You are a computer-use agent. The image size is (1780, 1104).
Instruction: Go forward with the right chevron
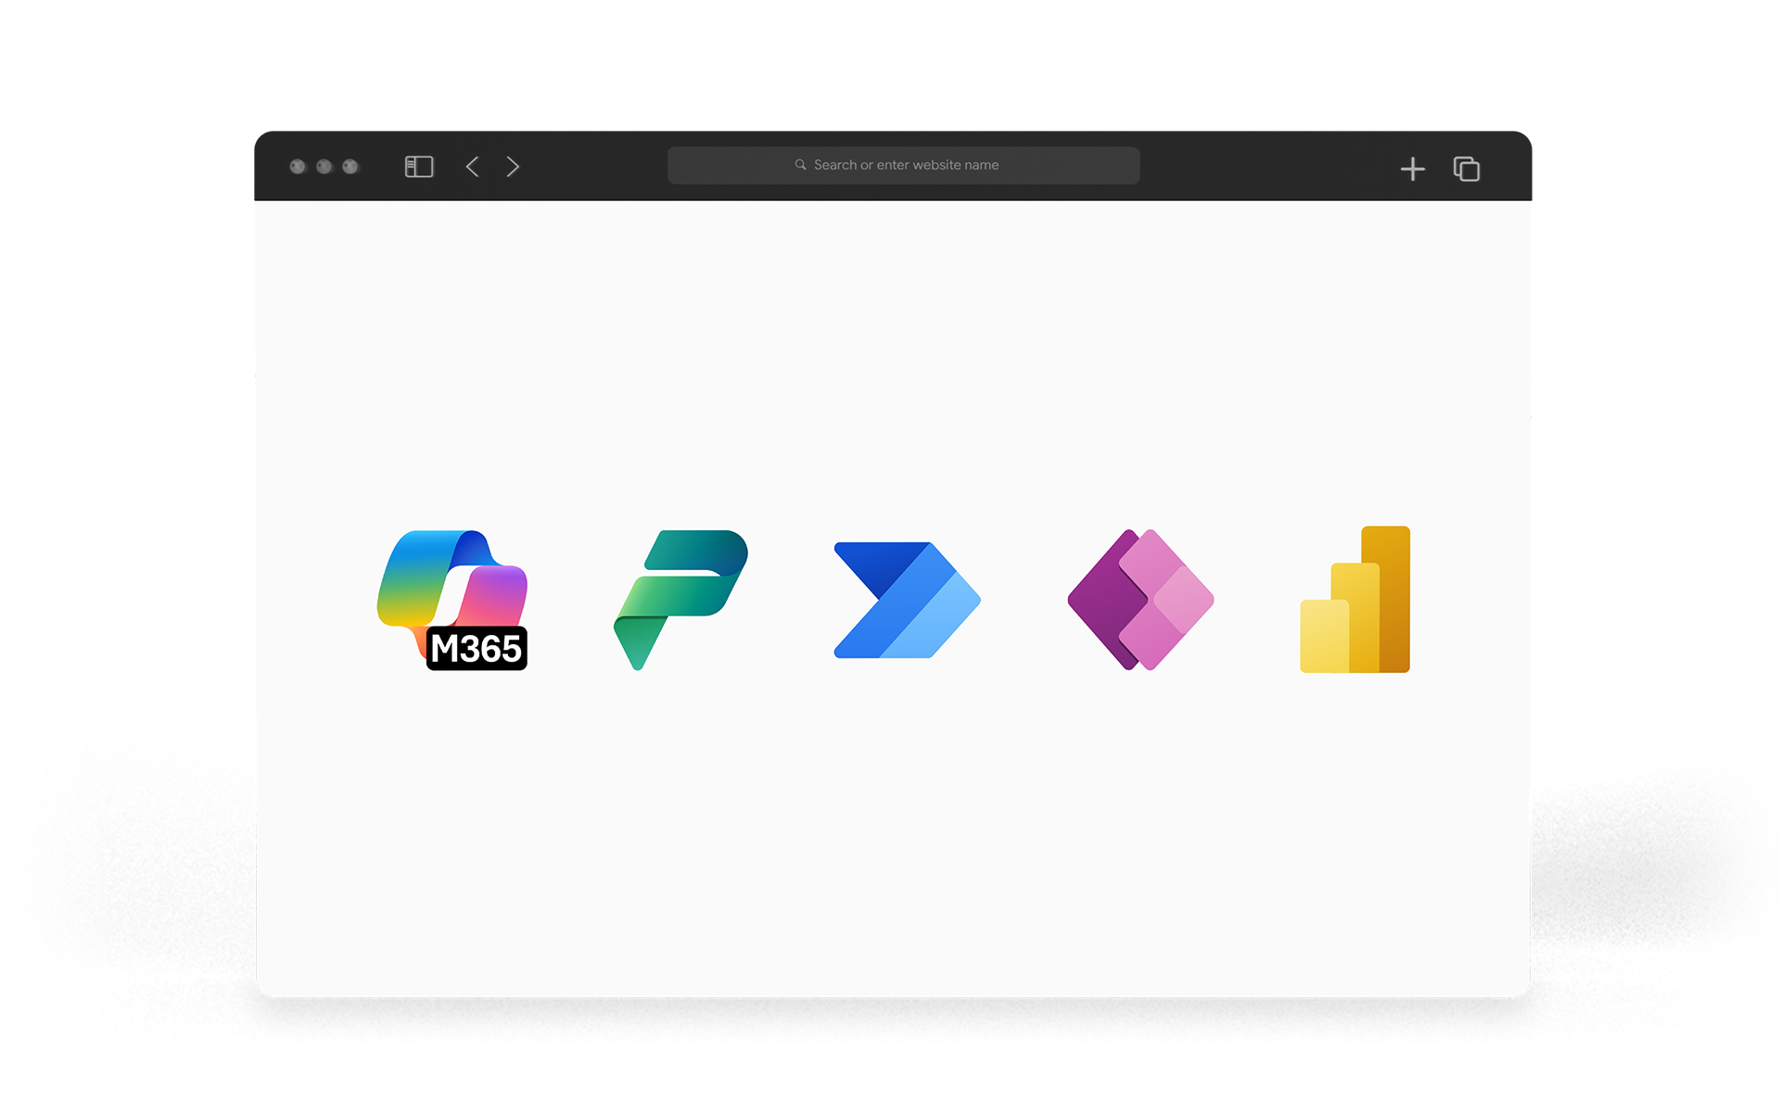pos(513,167)
